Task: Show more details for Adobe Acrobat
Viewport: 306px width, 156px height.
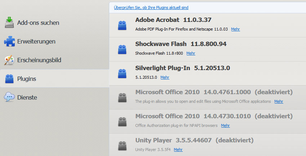Action: (235, 29)
